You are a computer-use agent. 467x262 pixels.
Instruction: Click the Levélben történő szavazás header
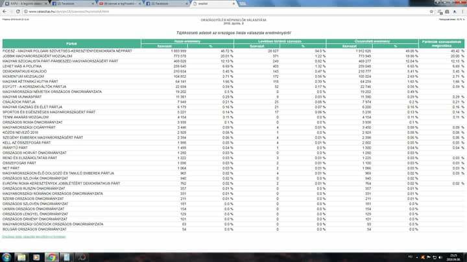click(280, 41)
